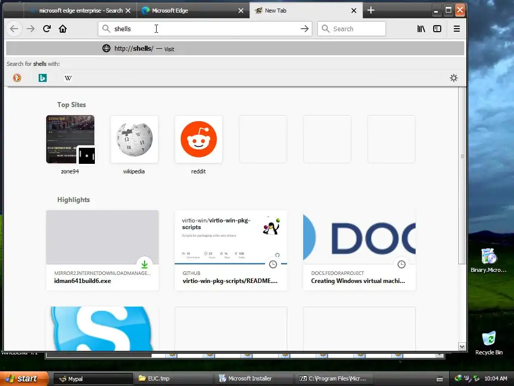Image resolution: width=514 pixels, height=386 pixels.
Task: Click the Top Sites section heading
Action: pyautogui.click(x=71, y=105)
